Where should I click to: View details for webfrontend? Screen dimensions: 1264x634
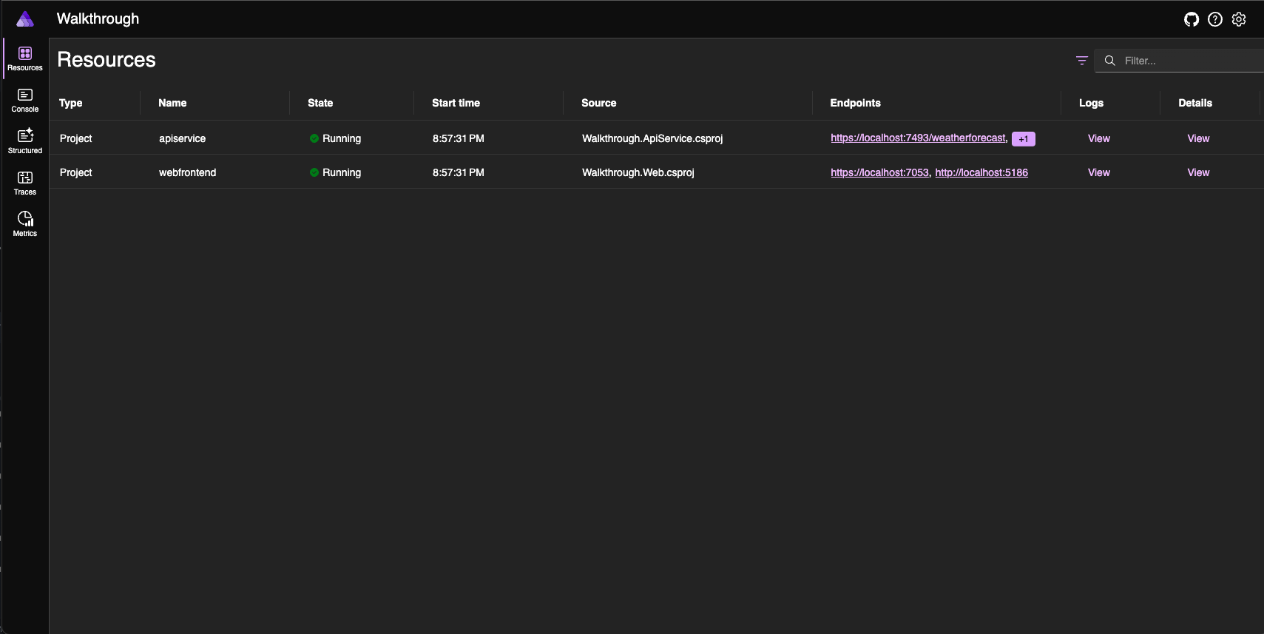(x=1198, y=172)
